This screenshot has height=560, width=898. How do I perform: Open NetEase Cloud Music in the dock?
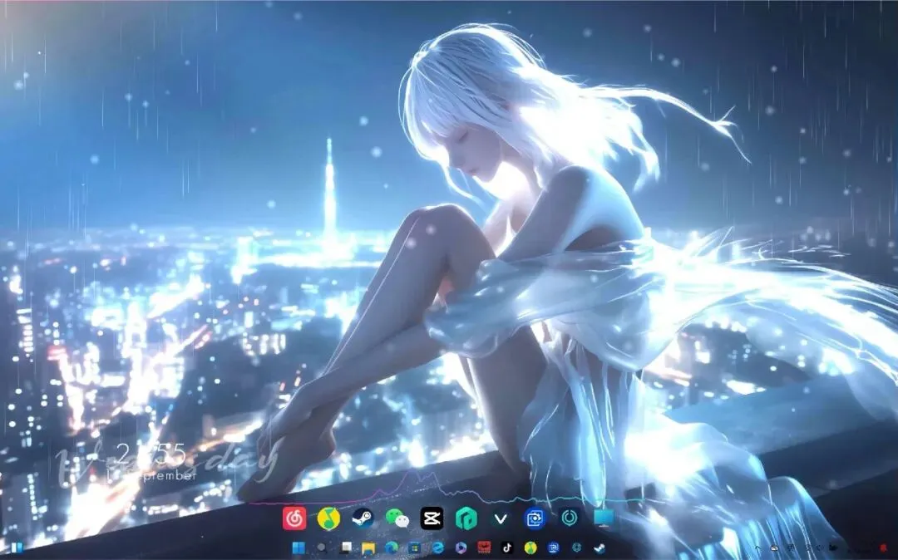294,518
